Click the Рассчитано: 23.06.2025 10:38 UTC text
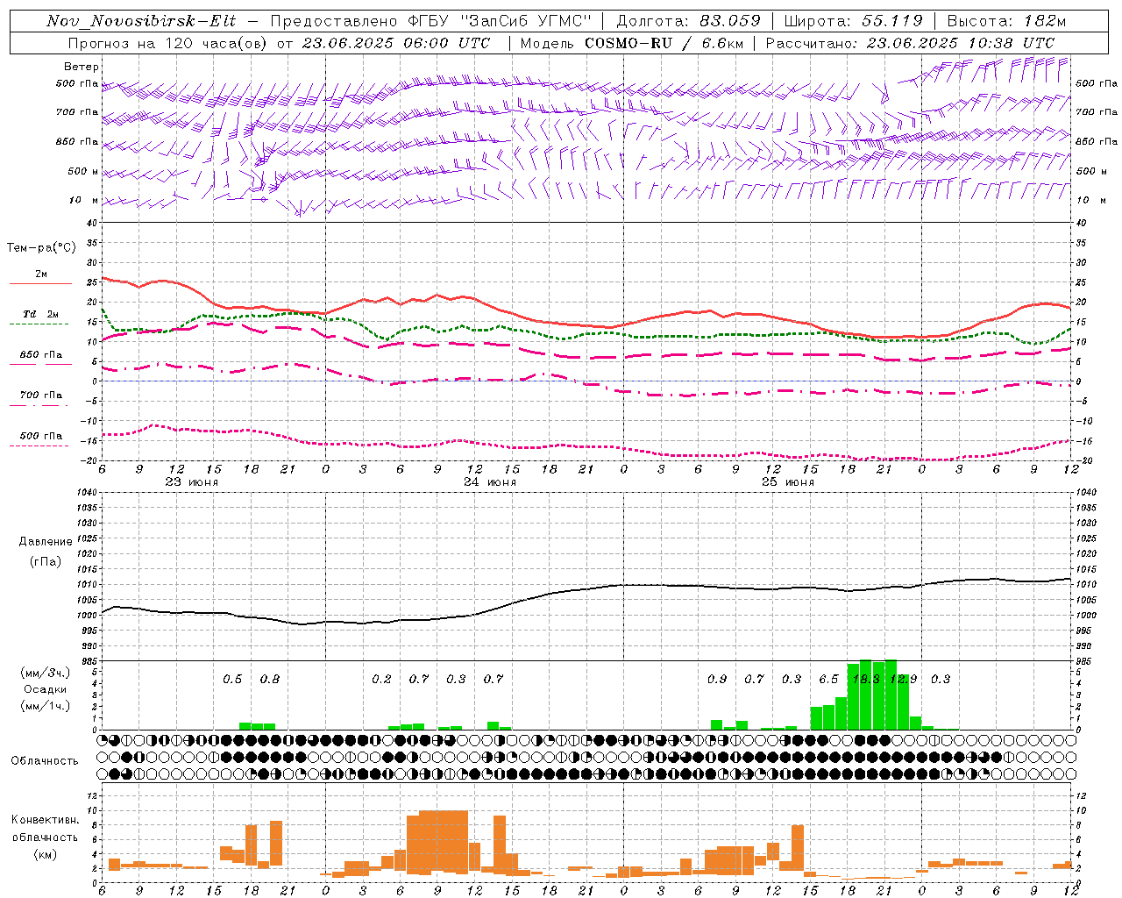The width and height of the screenshot is (1122, 898). [910, 43]
